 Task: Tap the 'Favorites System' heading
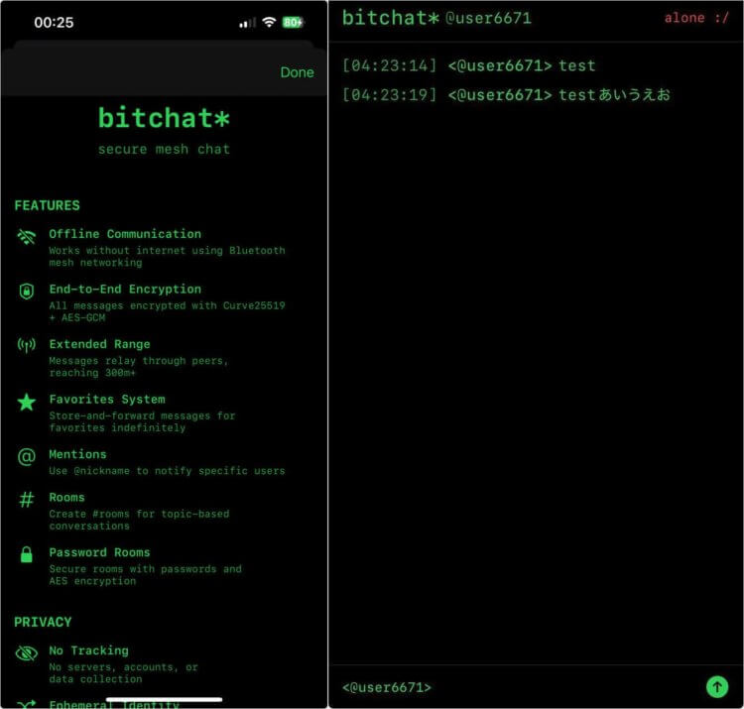[107, 399]
